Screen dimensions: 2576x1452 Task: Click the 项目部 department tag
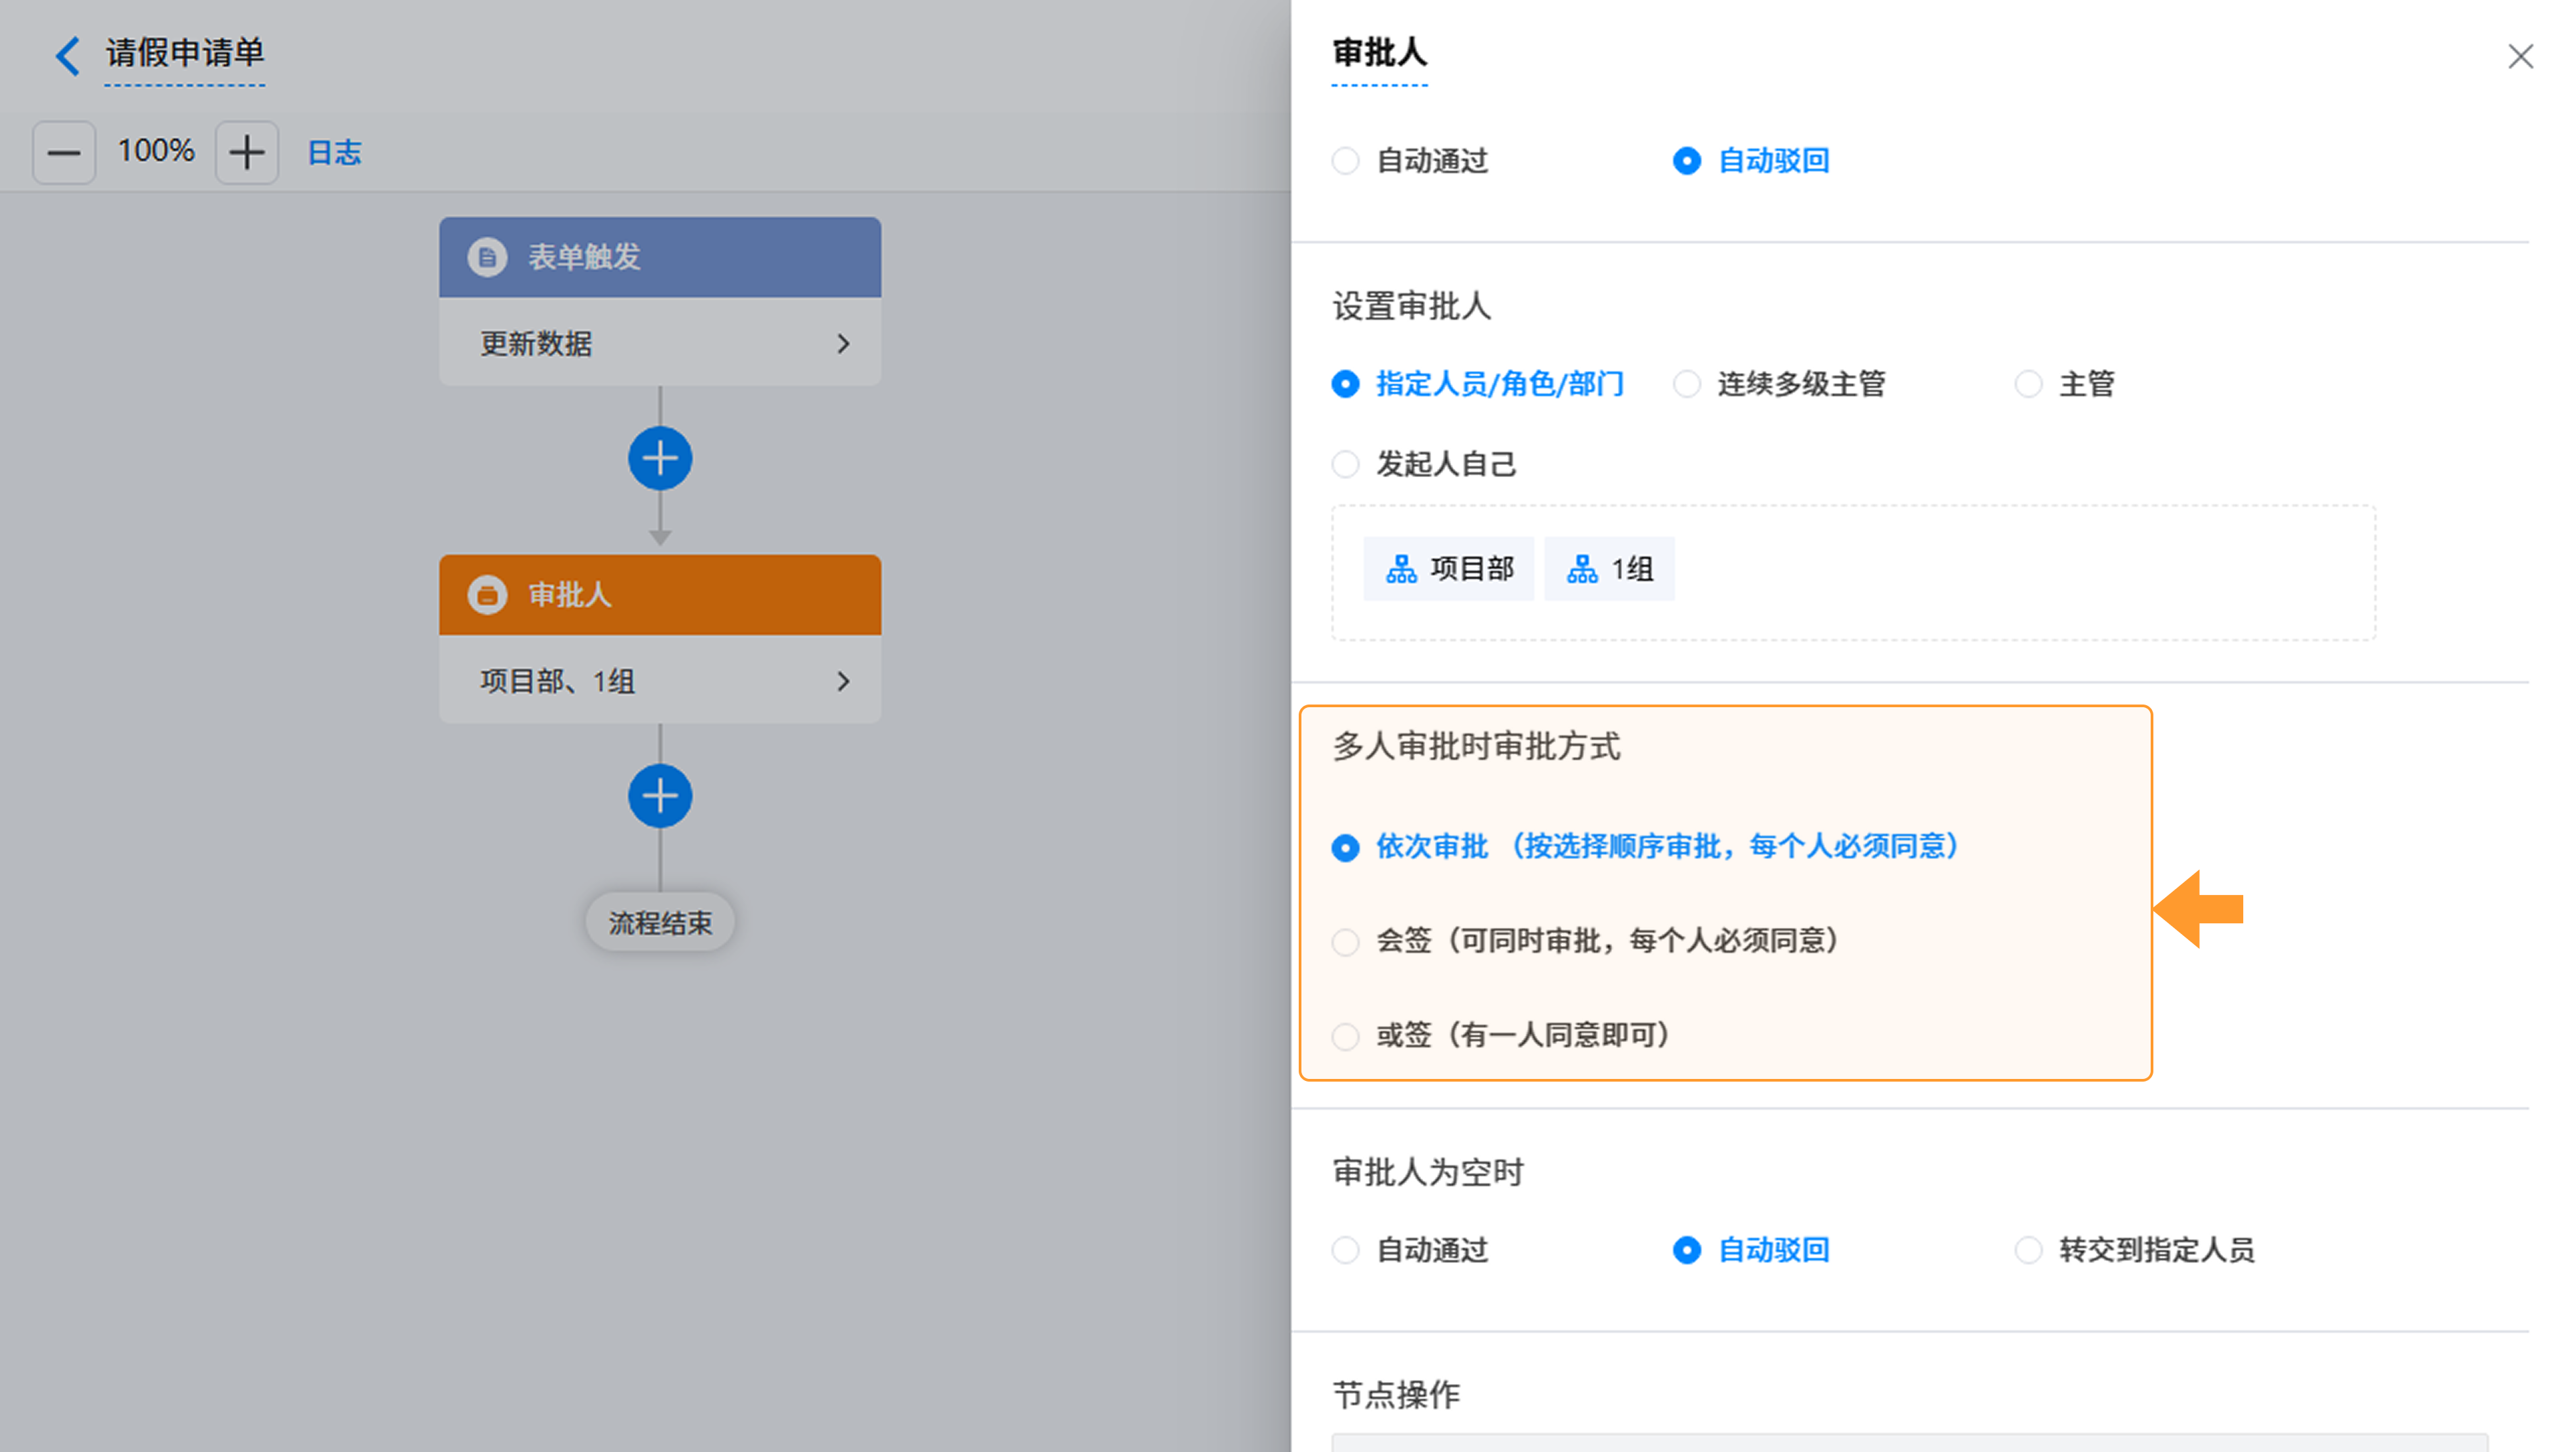pyautogui.click(x=1448, y=569)
